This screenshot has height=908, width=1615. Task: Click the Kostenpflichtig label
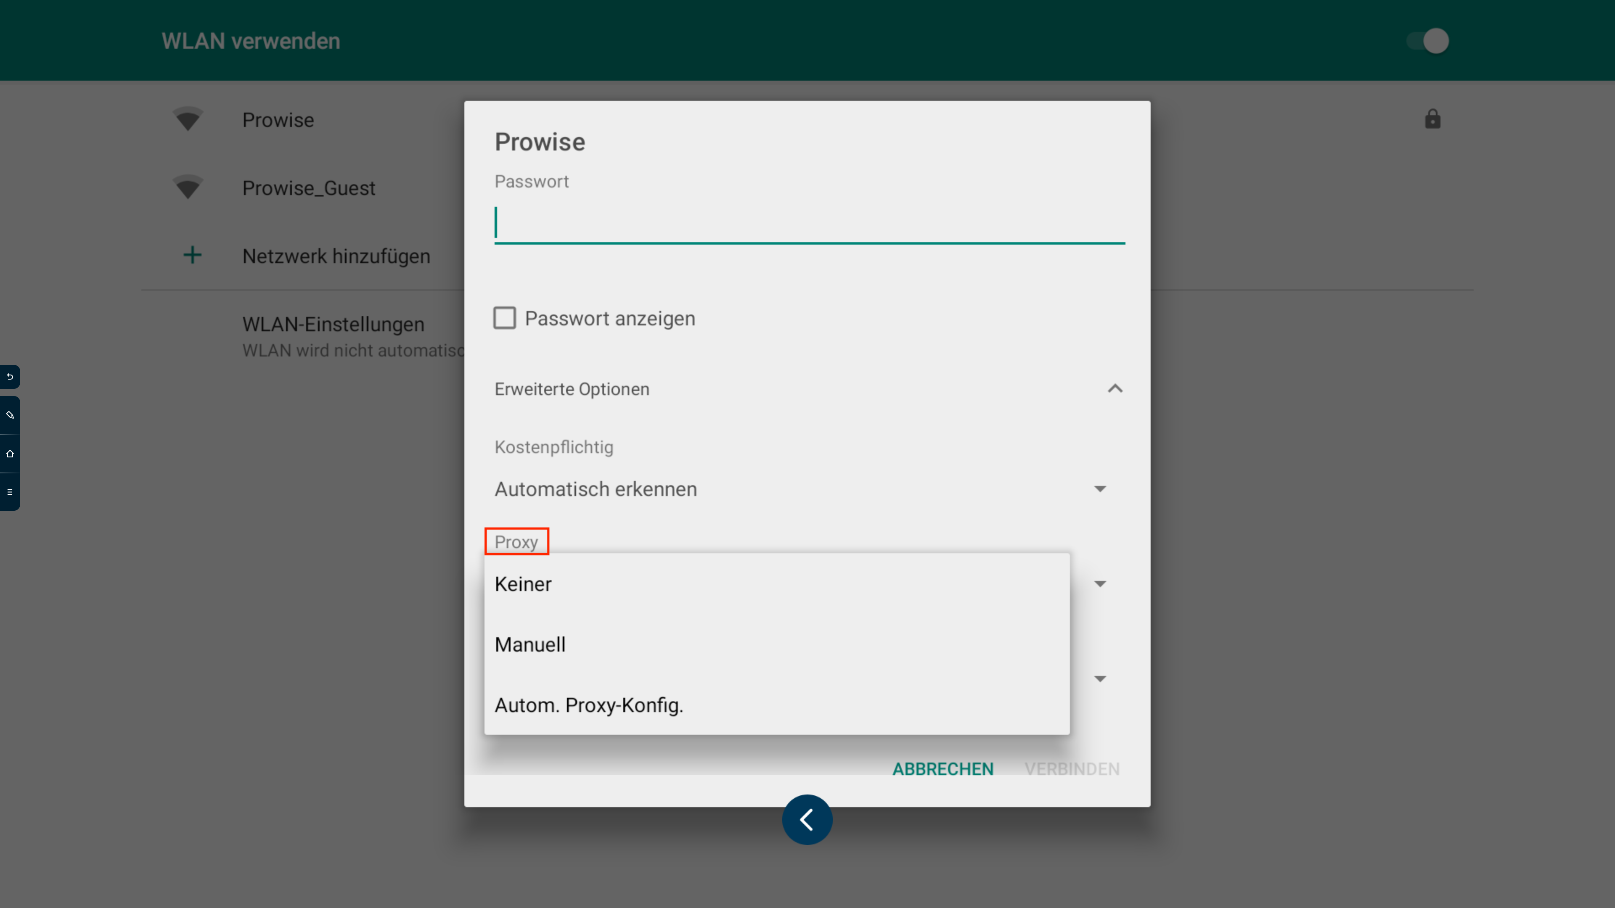click(553, 447)
